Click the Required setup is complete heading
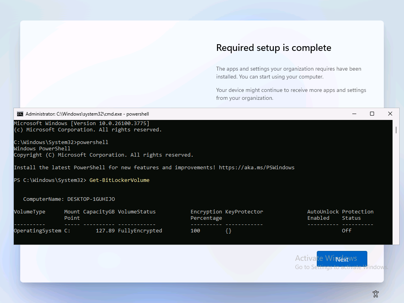The height and width of the screenshot is (303, 404). 273,48
